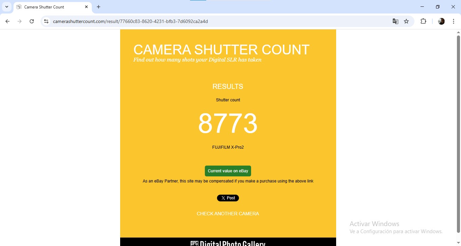Follow the CHECK ANOTHER CAMERA link
The height and width of the screenshot is (246, 461).
pyautogui.click(x=228, y=214)
